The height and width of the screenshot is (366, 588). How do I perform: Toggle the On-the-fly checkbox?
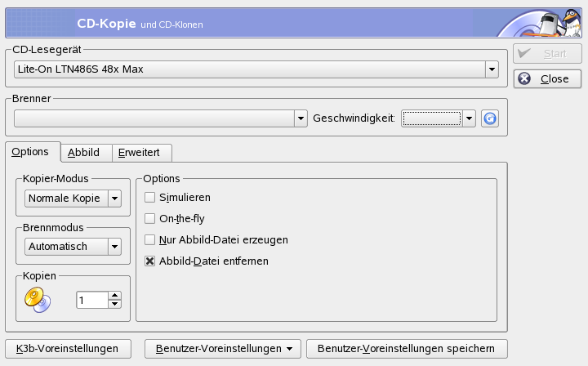click(x=149, y=218)
